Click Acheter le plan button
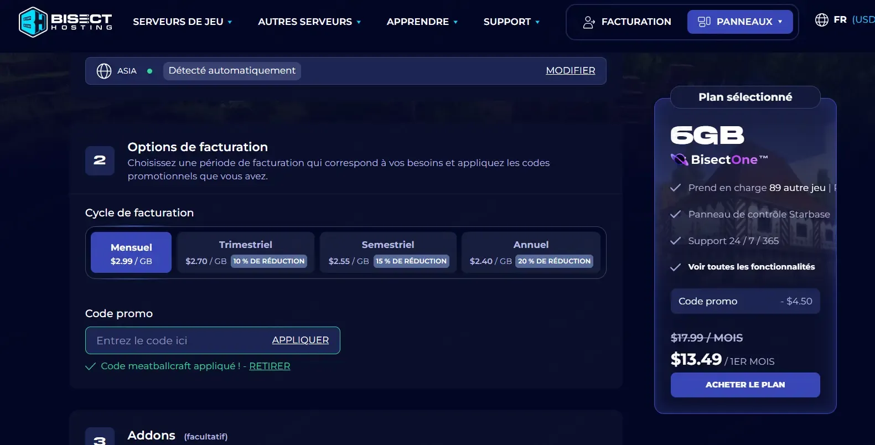875x445 pixels. coord(745,385)
